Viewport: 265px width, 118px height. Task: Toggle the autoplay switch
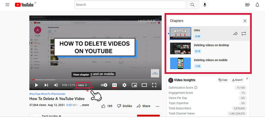[x=104, y=85]
